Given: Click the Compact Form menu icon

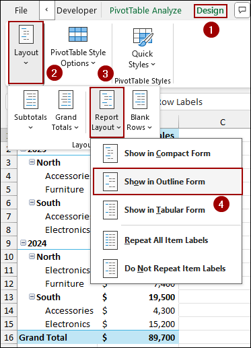Looking at the screenshot, I should coord(110,153).
